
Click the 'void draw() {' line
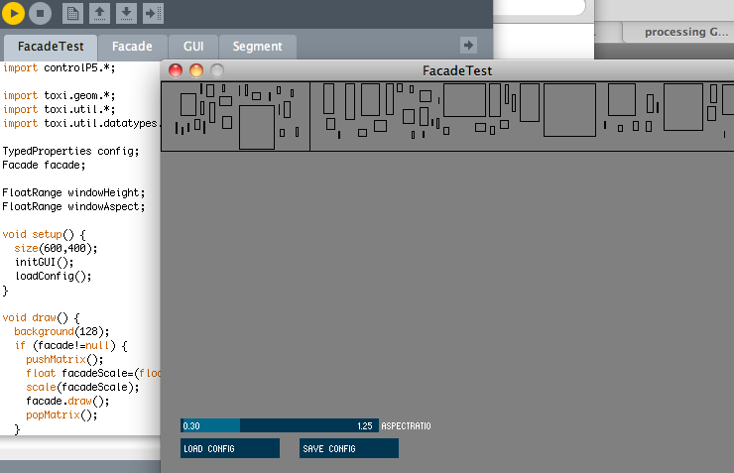(x=42, y=317)
